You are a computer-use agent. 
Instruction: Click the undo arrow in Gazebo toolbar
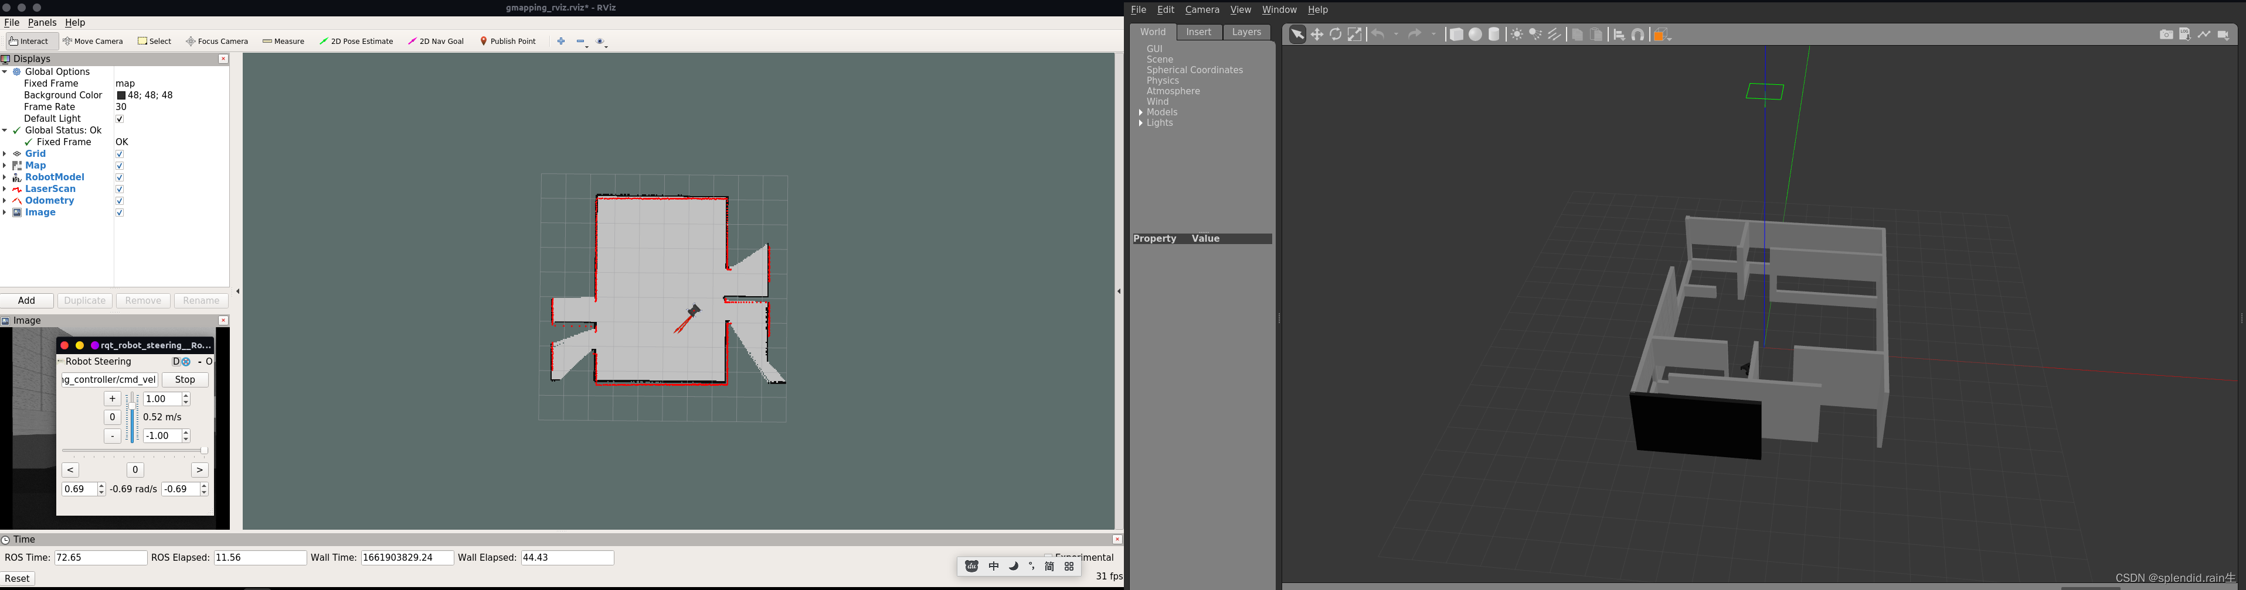tap(1378, 34)
